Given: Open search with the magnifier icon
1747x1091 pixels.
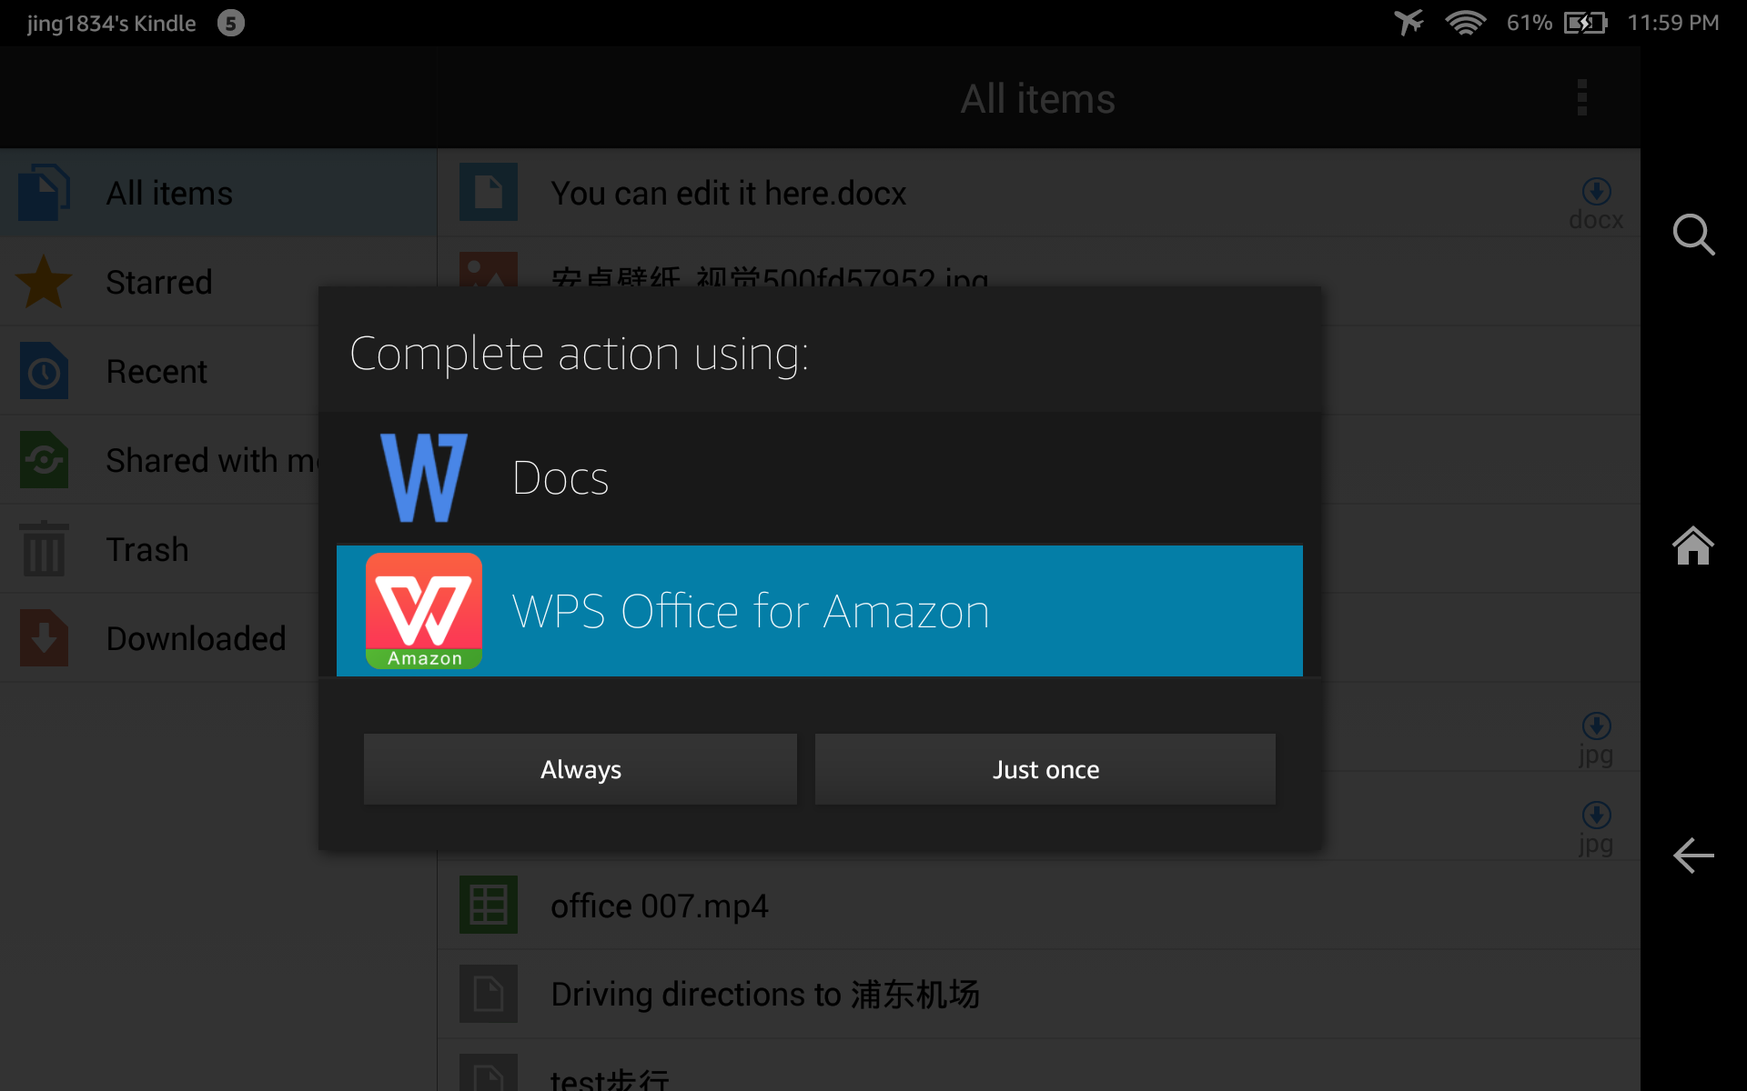Looking at the screenshot, I should coord(1693,235).
